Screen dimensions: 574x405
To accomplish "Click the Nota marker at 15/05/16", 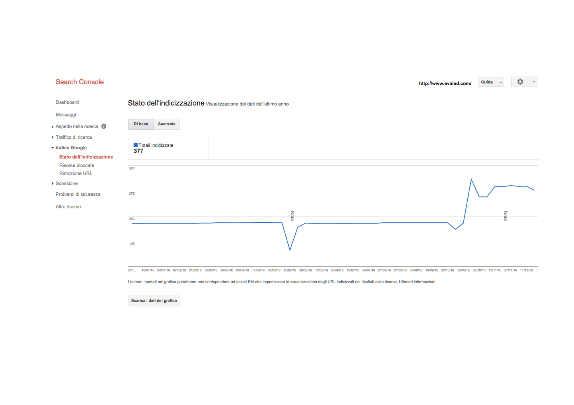I will [x=292, y=216].
